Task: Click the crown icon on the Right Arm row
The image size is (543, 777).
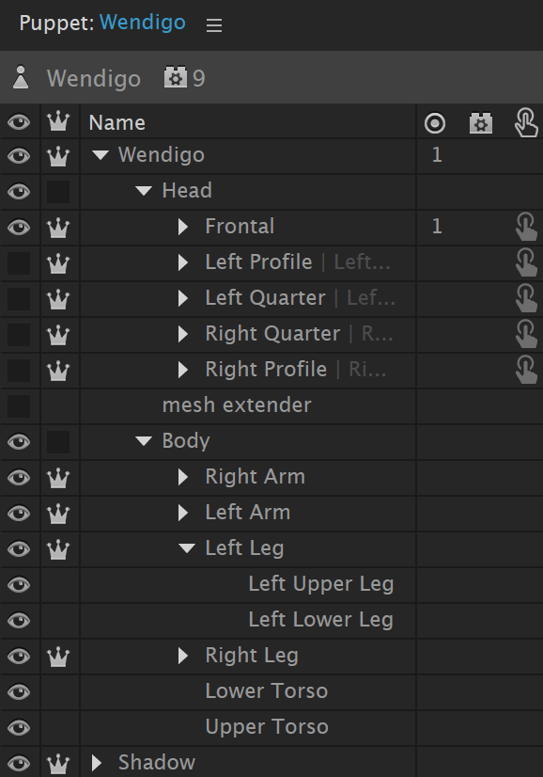Action: (x=58, y=477)
